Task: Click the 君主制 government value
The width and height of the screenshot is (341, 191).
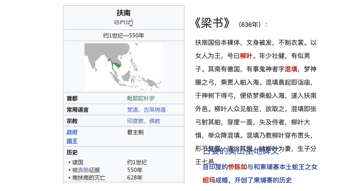Action: [135, 132]
